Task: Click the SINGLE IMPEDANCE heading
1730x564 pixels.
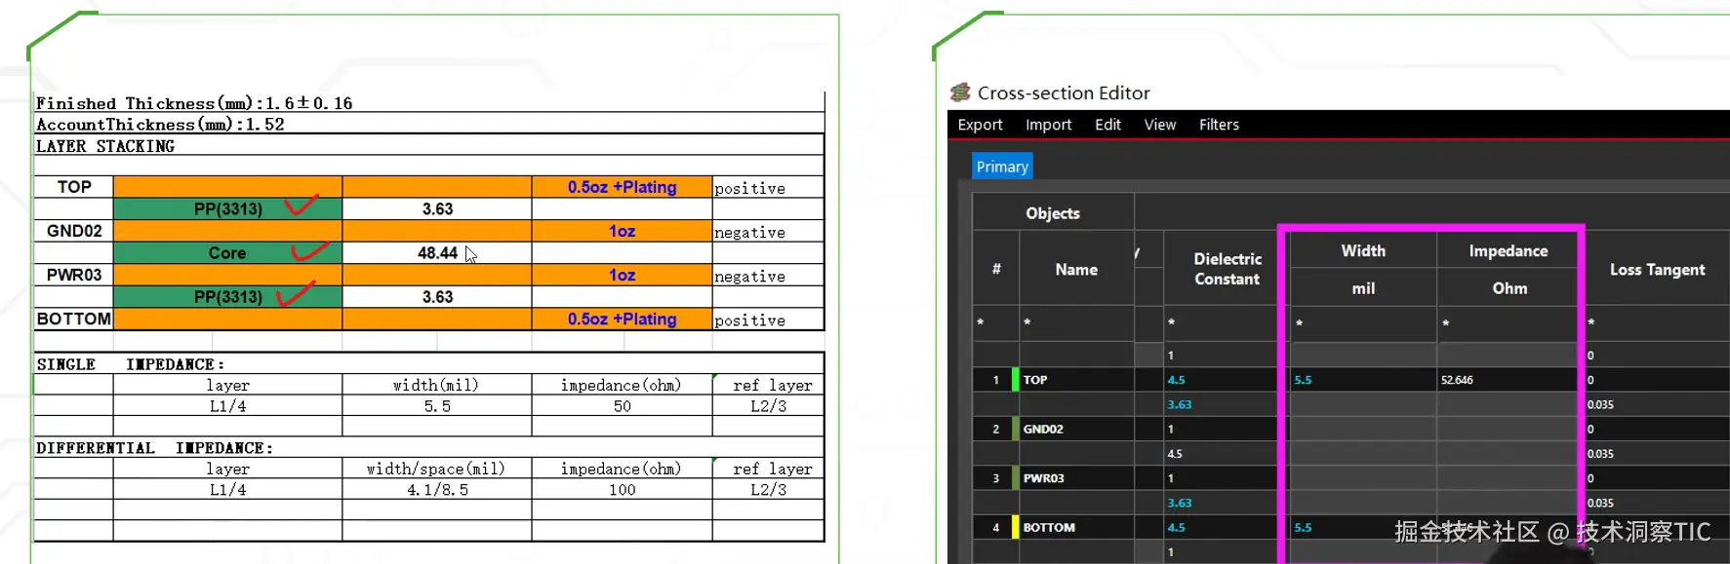Action: [131, 364]
